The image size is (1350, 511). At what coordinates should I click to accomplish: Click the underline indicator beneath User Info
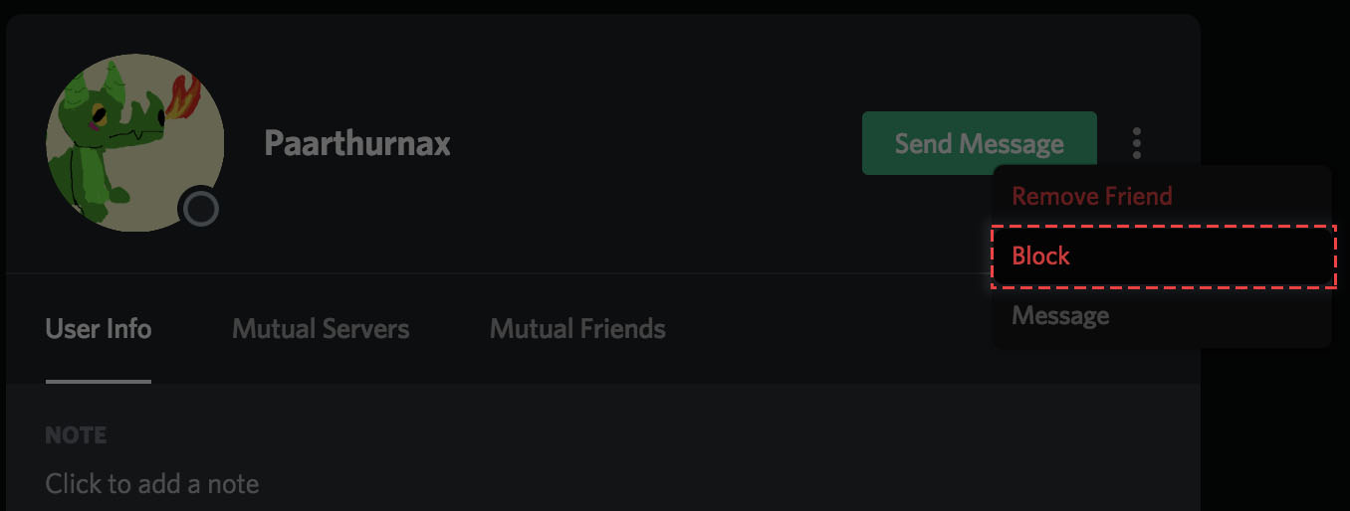(x=99, y=381)
